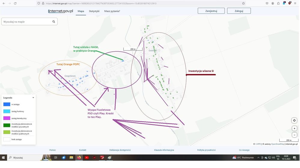Zoom in the map with plus button
The height and width of the screenshot is (168, 300).
(295, 128)
